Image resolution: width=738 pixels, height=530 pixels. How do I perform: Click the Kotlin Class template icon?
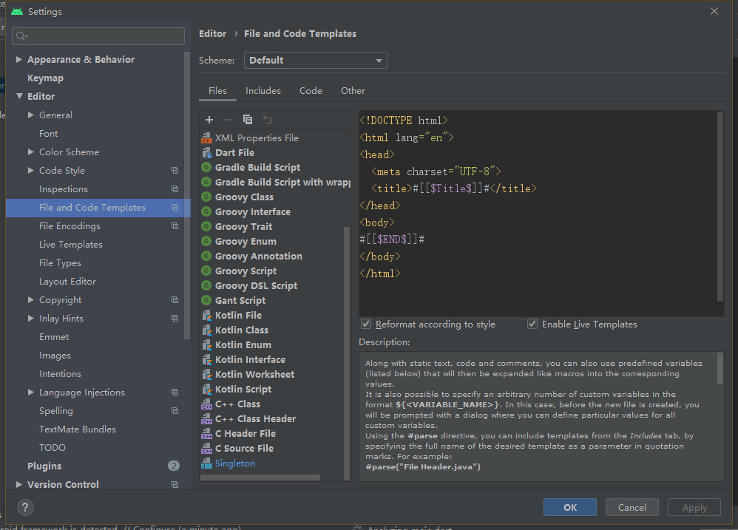tap(207, 330)
